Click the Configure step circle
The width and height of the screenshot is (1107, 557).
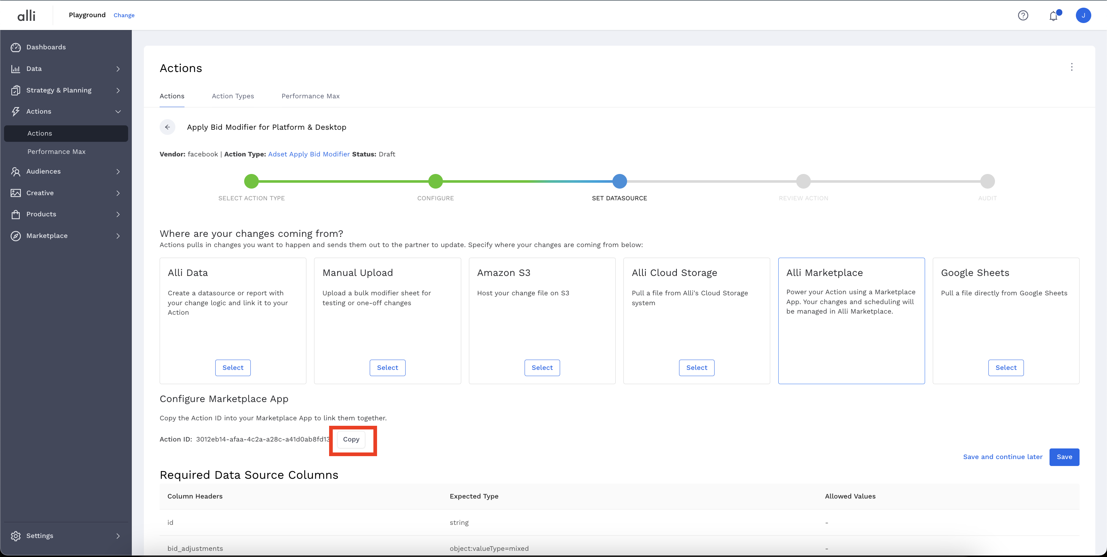(435, 181)
